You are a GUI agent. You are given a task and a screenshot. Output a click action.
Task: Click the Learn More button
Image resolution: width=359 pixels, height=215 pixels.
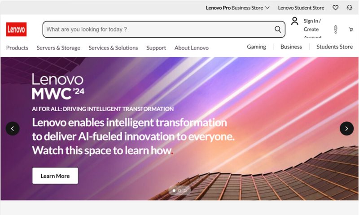tap(55, 176)
